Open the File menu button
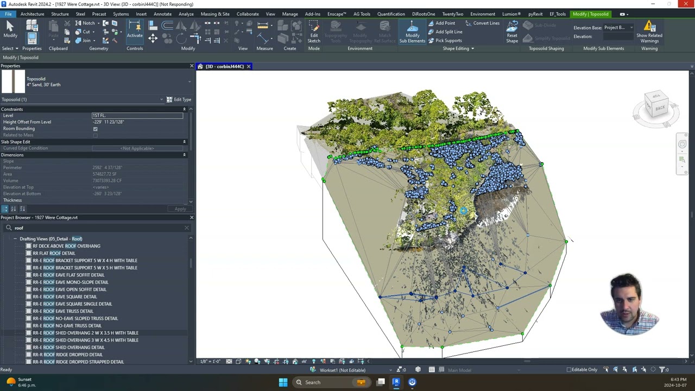 [x=8, y=14]
